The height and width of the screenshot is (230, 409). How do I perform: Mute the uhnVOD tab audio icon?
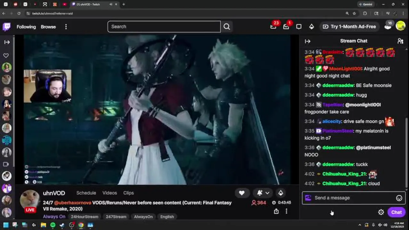coord(111,4)
